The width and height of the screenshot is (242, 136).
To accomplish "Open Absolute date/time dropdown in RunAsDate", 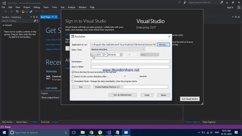I will coord(118,49).
